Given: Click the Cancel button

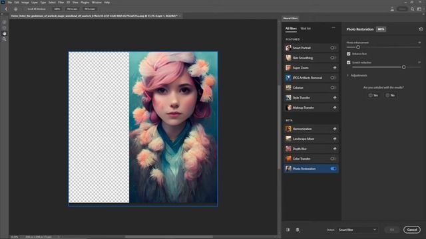Looking at the screenshot, I should tap(412, 230).
